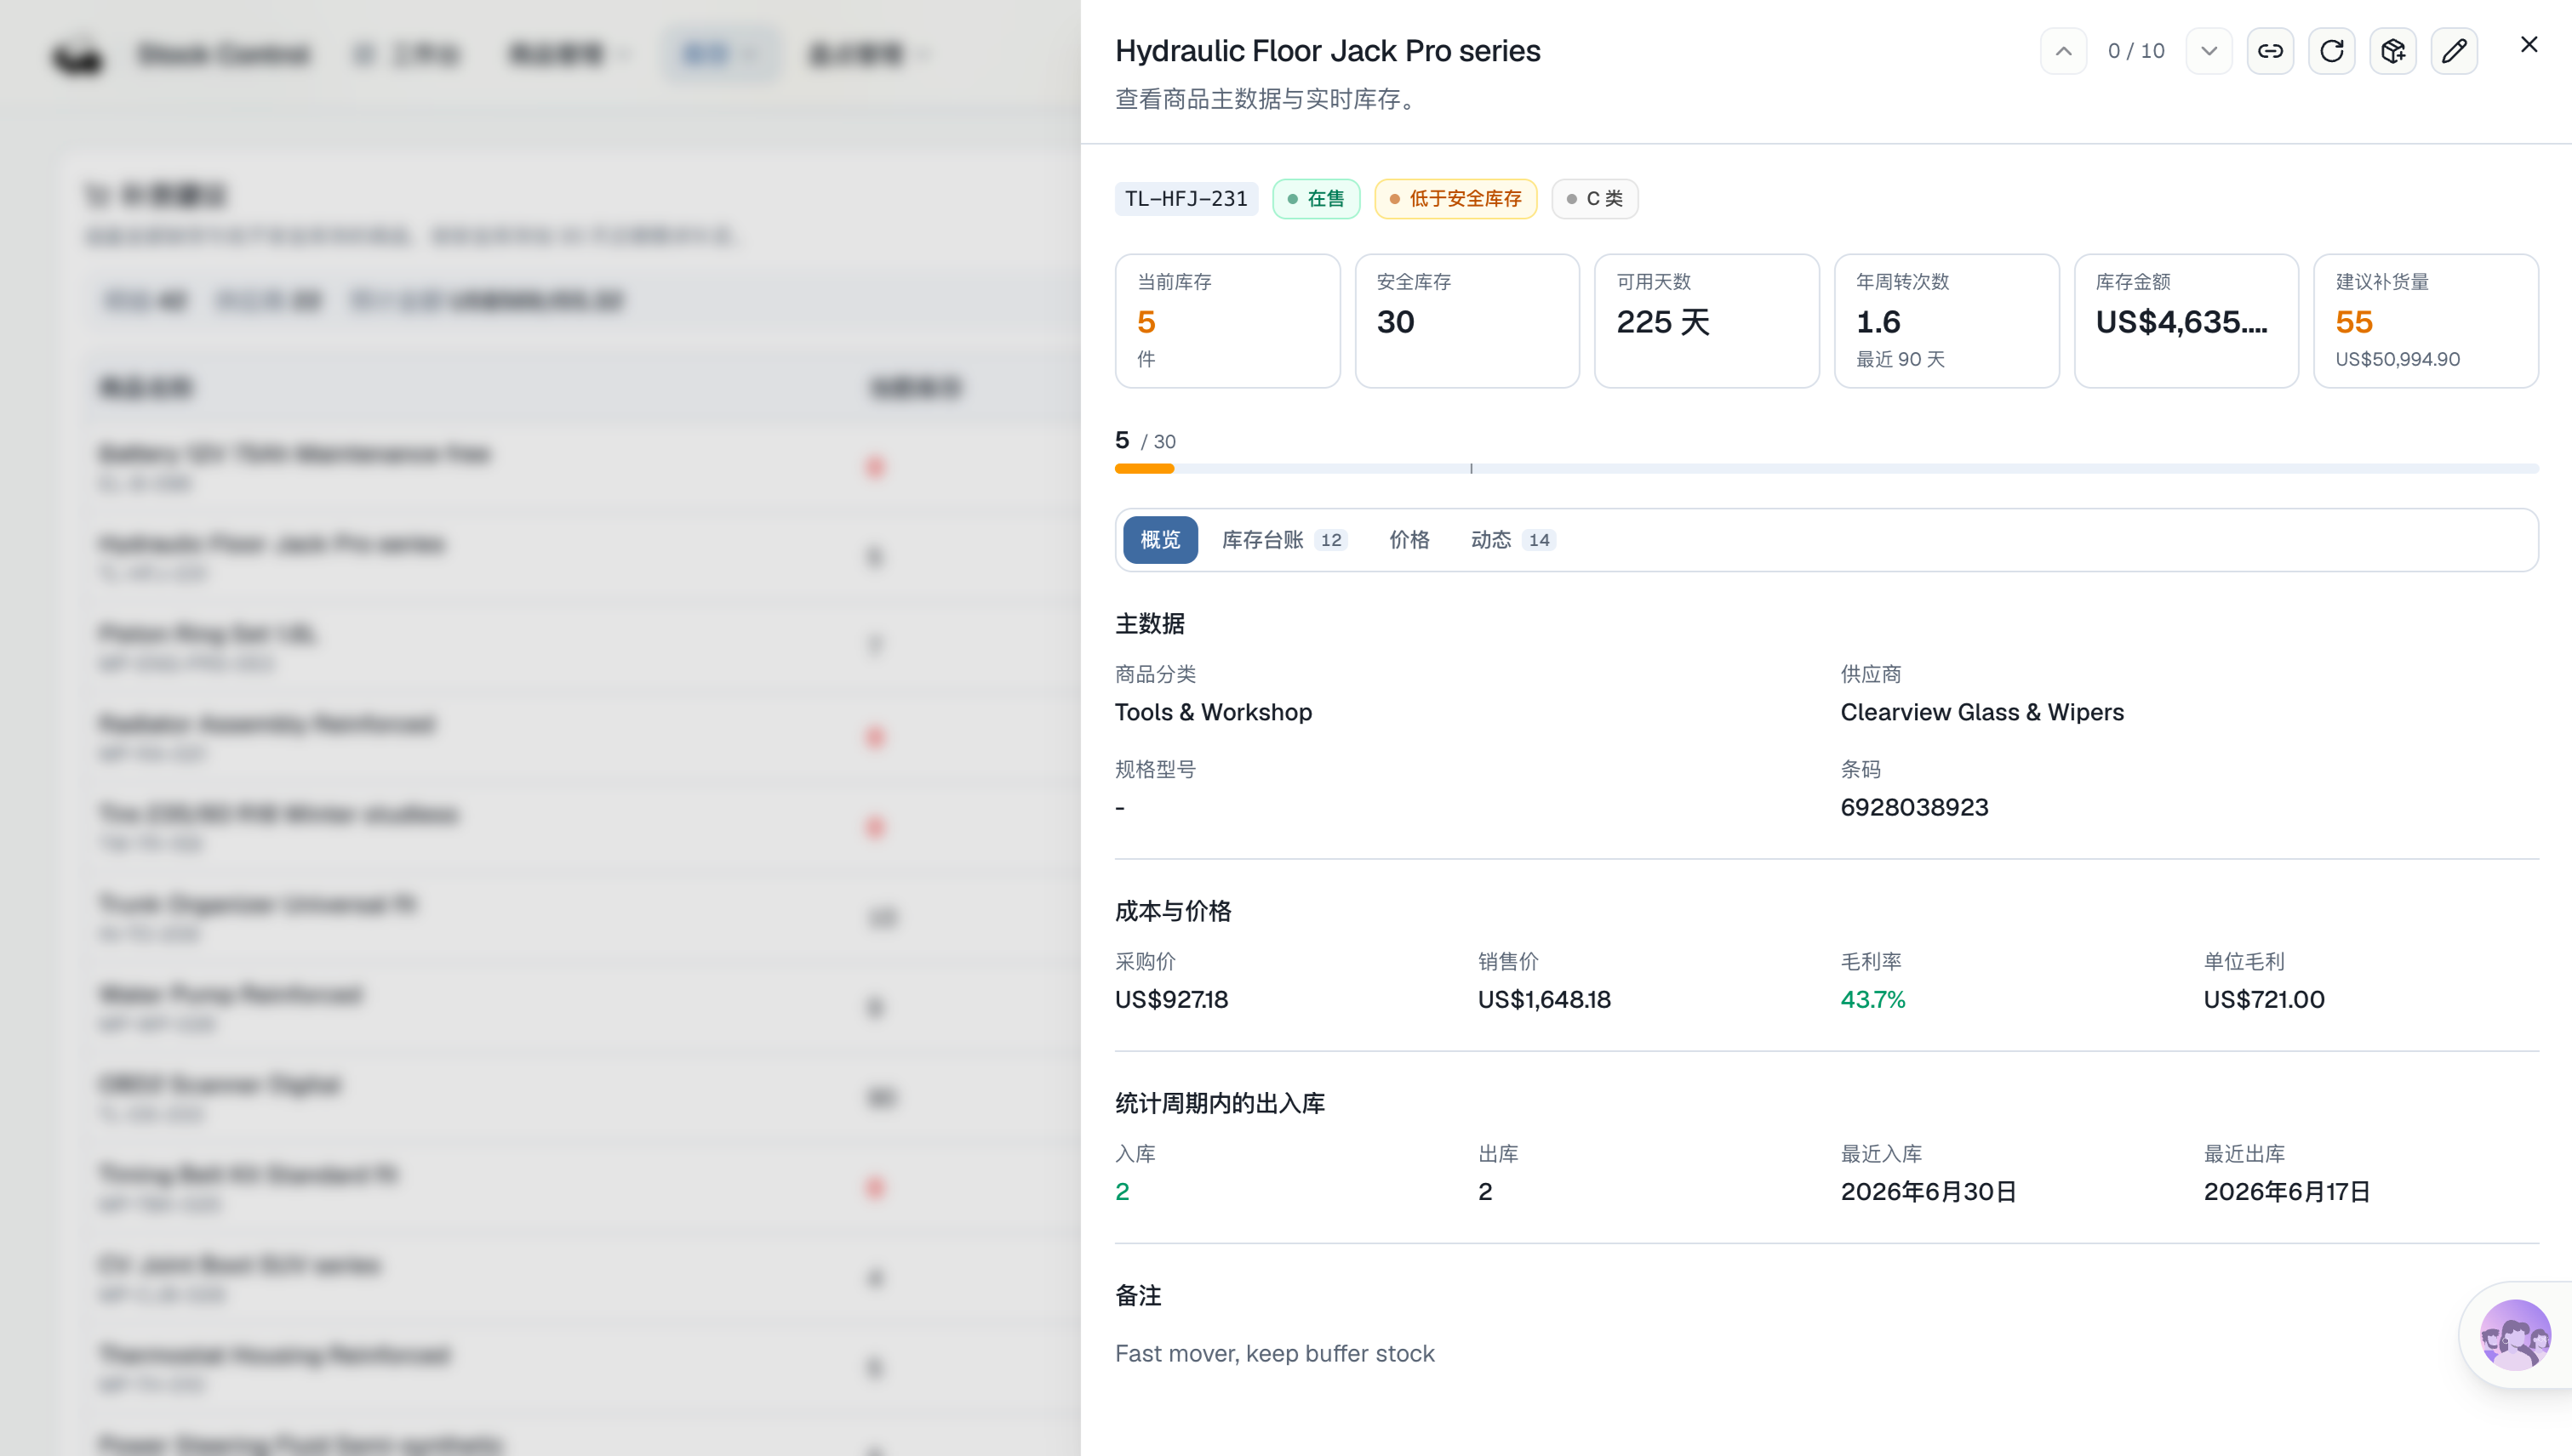Click the stock level progress bar

1826,468
